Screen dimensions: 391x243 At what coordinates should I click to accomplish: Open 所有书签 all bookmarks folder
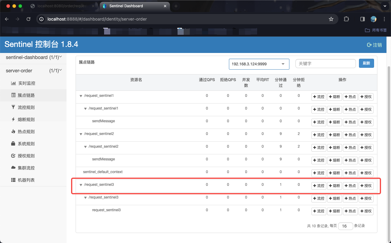[376, 30]
